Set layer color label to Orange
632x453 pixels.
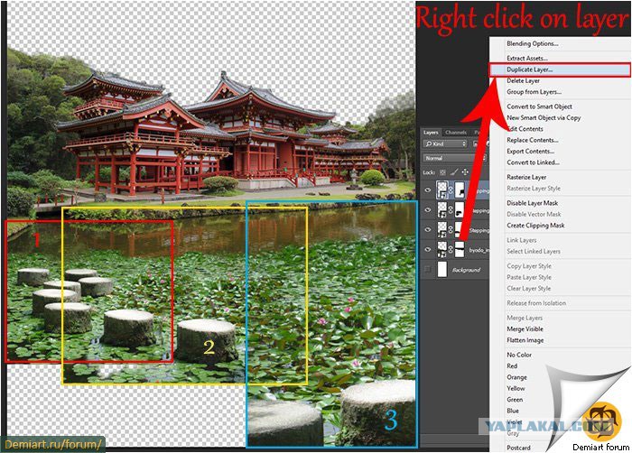pyautogui.click(x=516, y=377)
